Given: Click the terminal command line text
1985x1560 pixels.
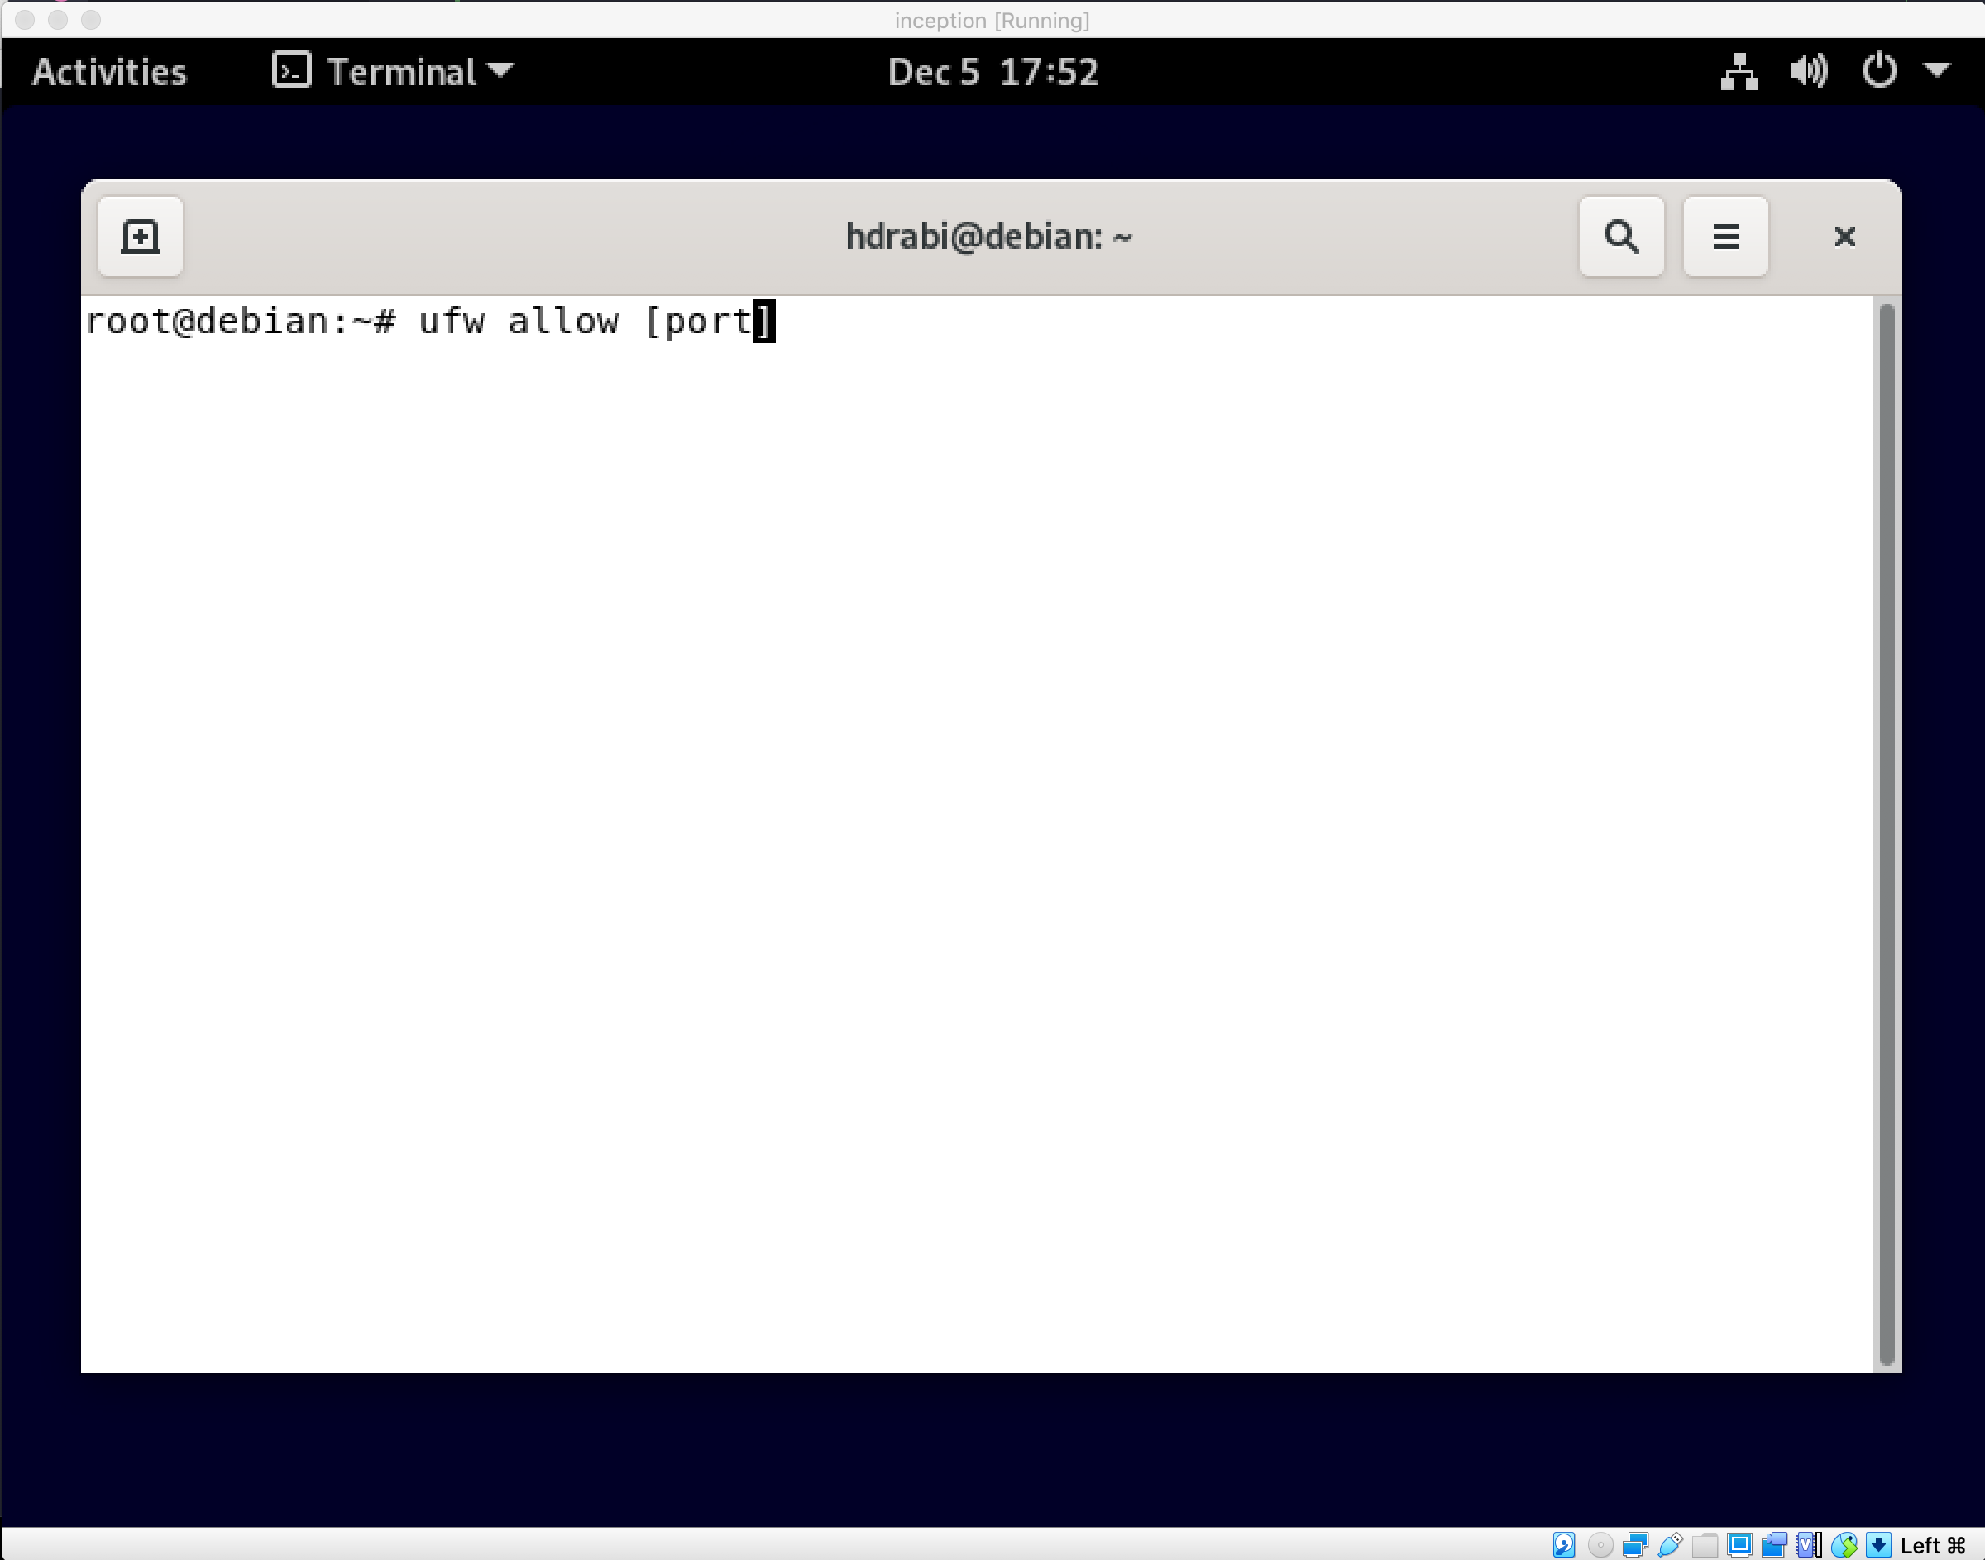Looking at the screenshot, I should pos(429,322).
